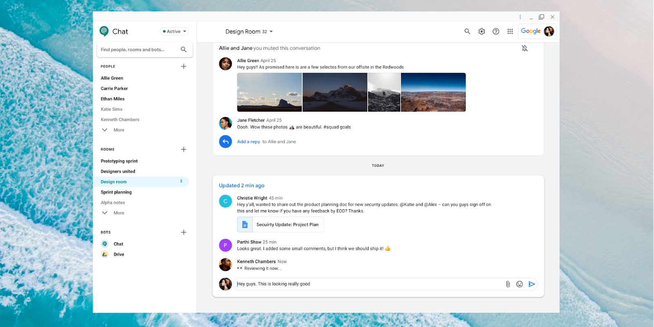Image resolution: width=654 pixels, height=327 pixels.
Task: Open the Grand Canyon photo thumbnail
Action: [433, 92]
